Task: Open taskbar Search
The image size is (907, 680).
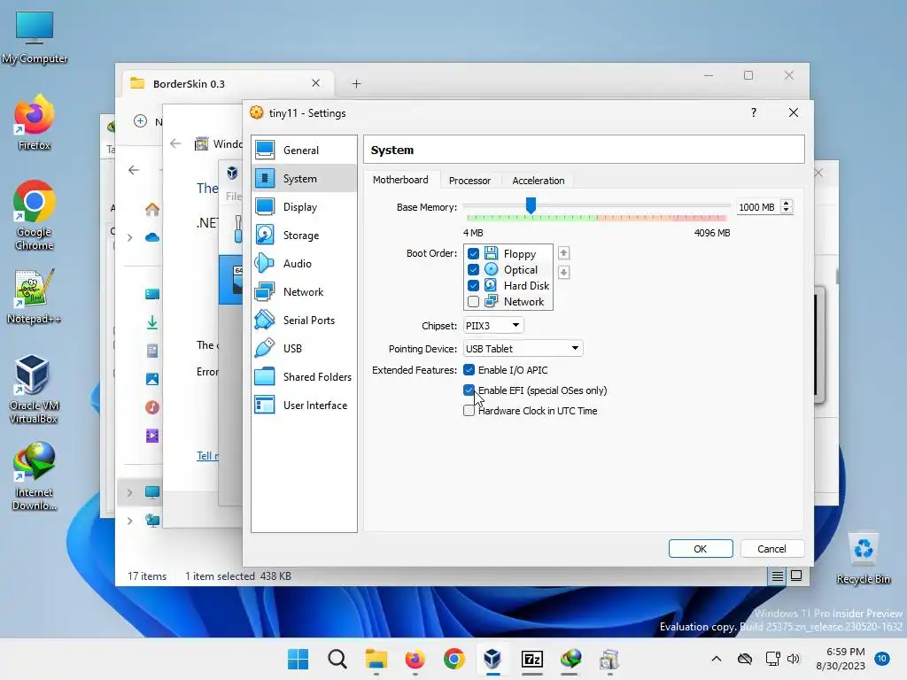Action: click(337, 659)
